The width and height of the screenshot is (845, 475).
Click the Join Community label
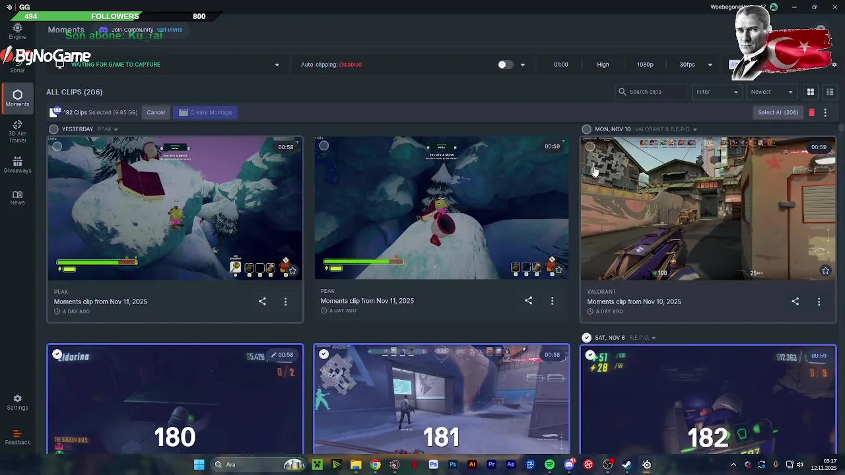pos(132,30)
